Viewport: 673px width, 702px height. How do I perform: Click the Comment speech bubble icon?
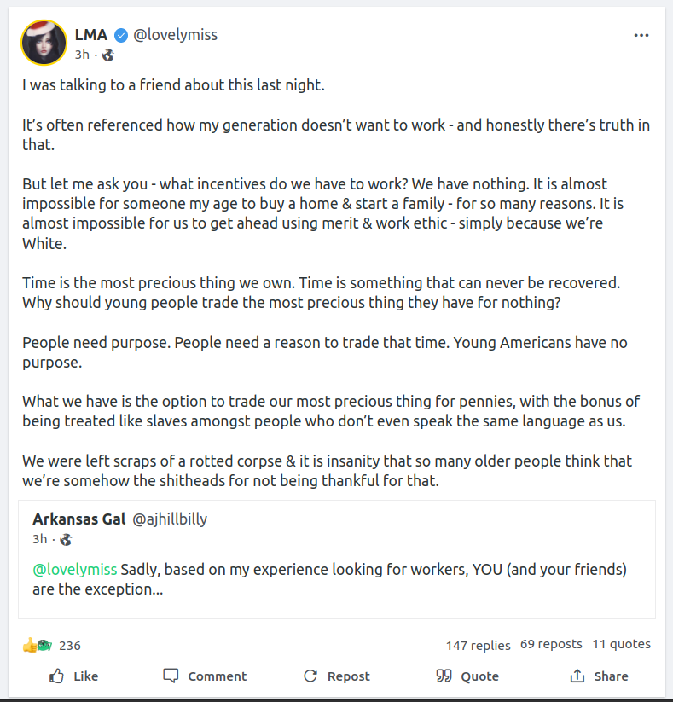(171, 676)
